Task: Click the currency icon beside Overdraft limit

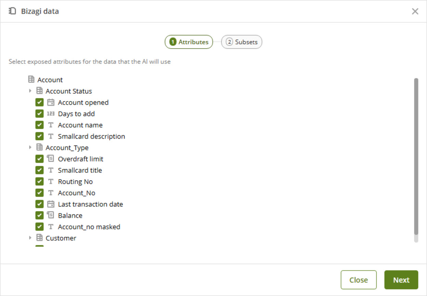Action: (51, 159)
